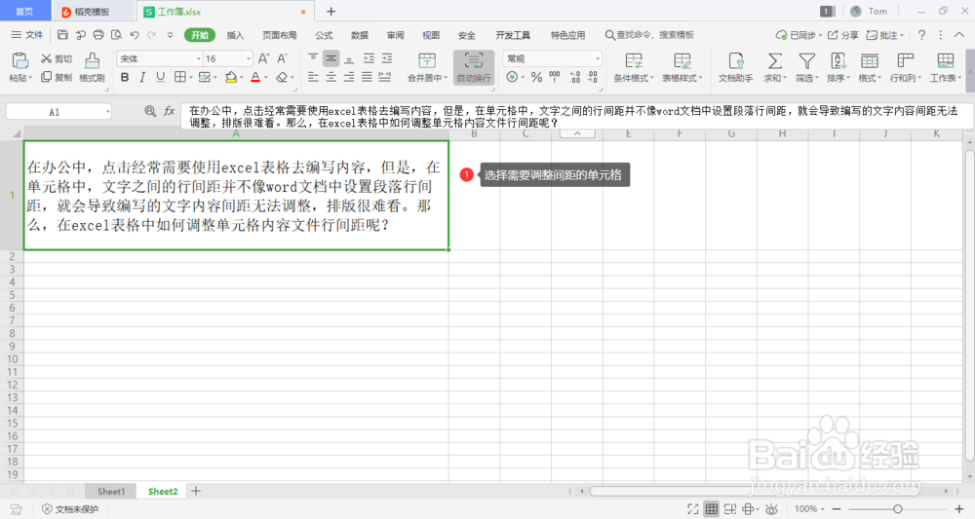The height and width of the screenshot is (519, 975).
Task: Click the Paste clipboard icon
Action: (19, 61)
